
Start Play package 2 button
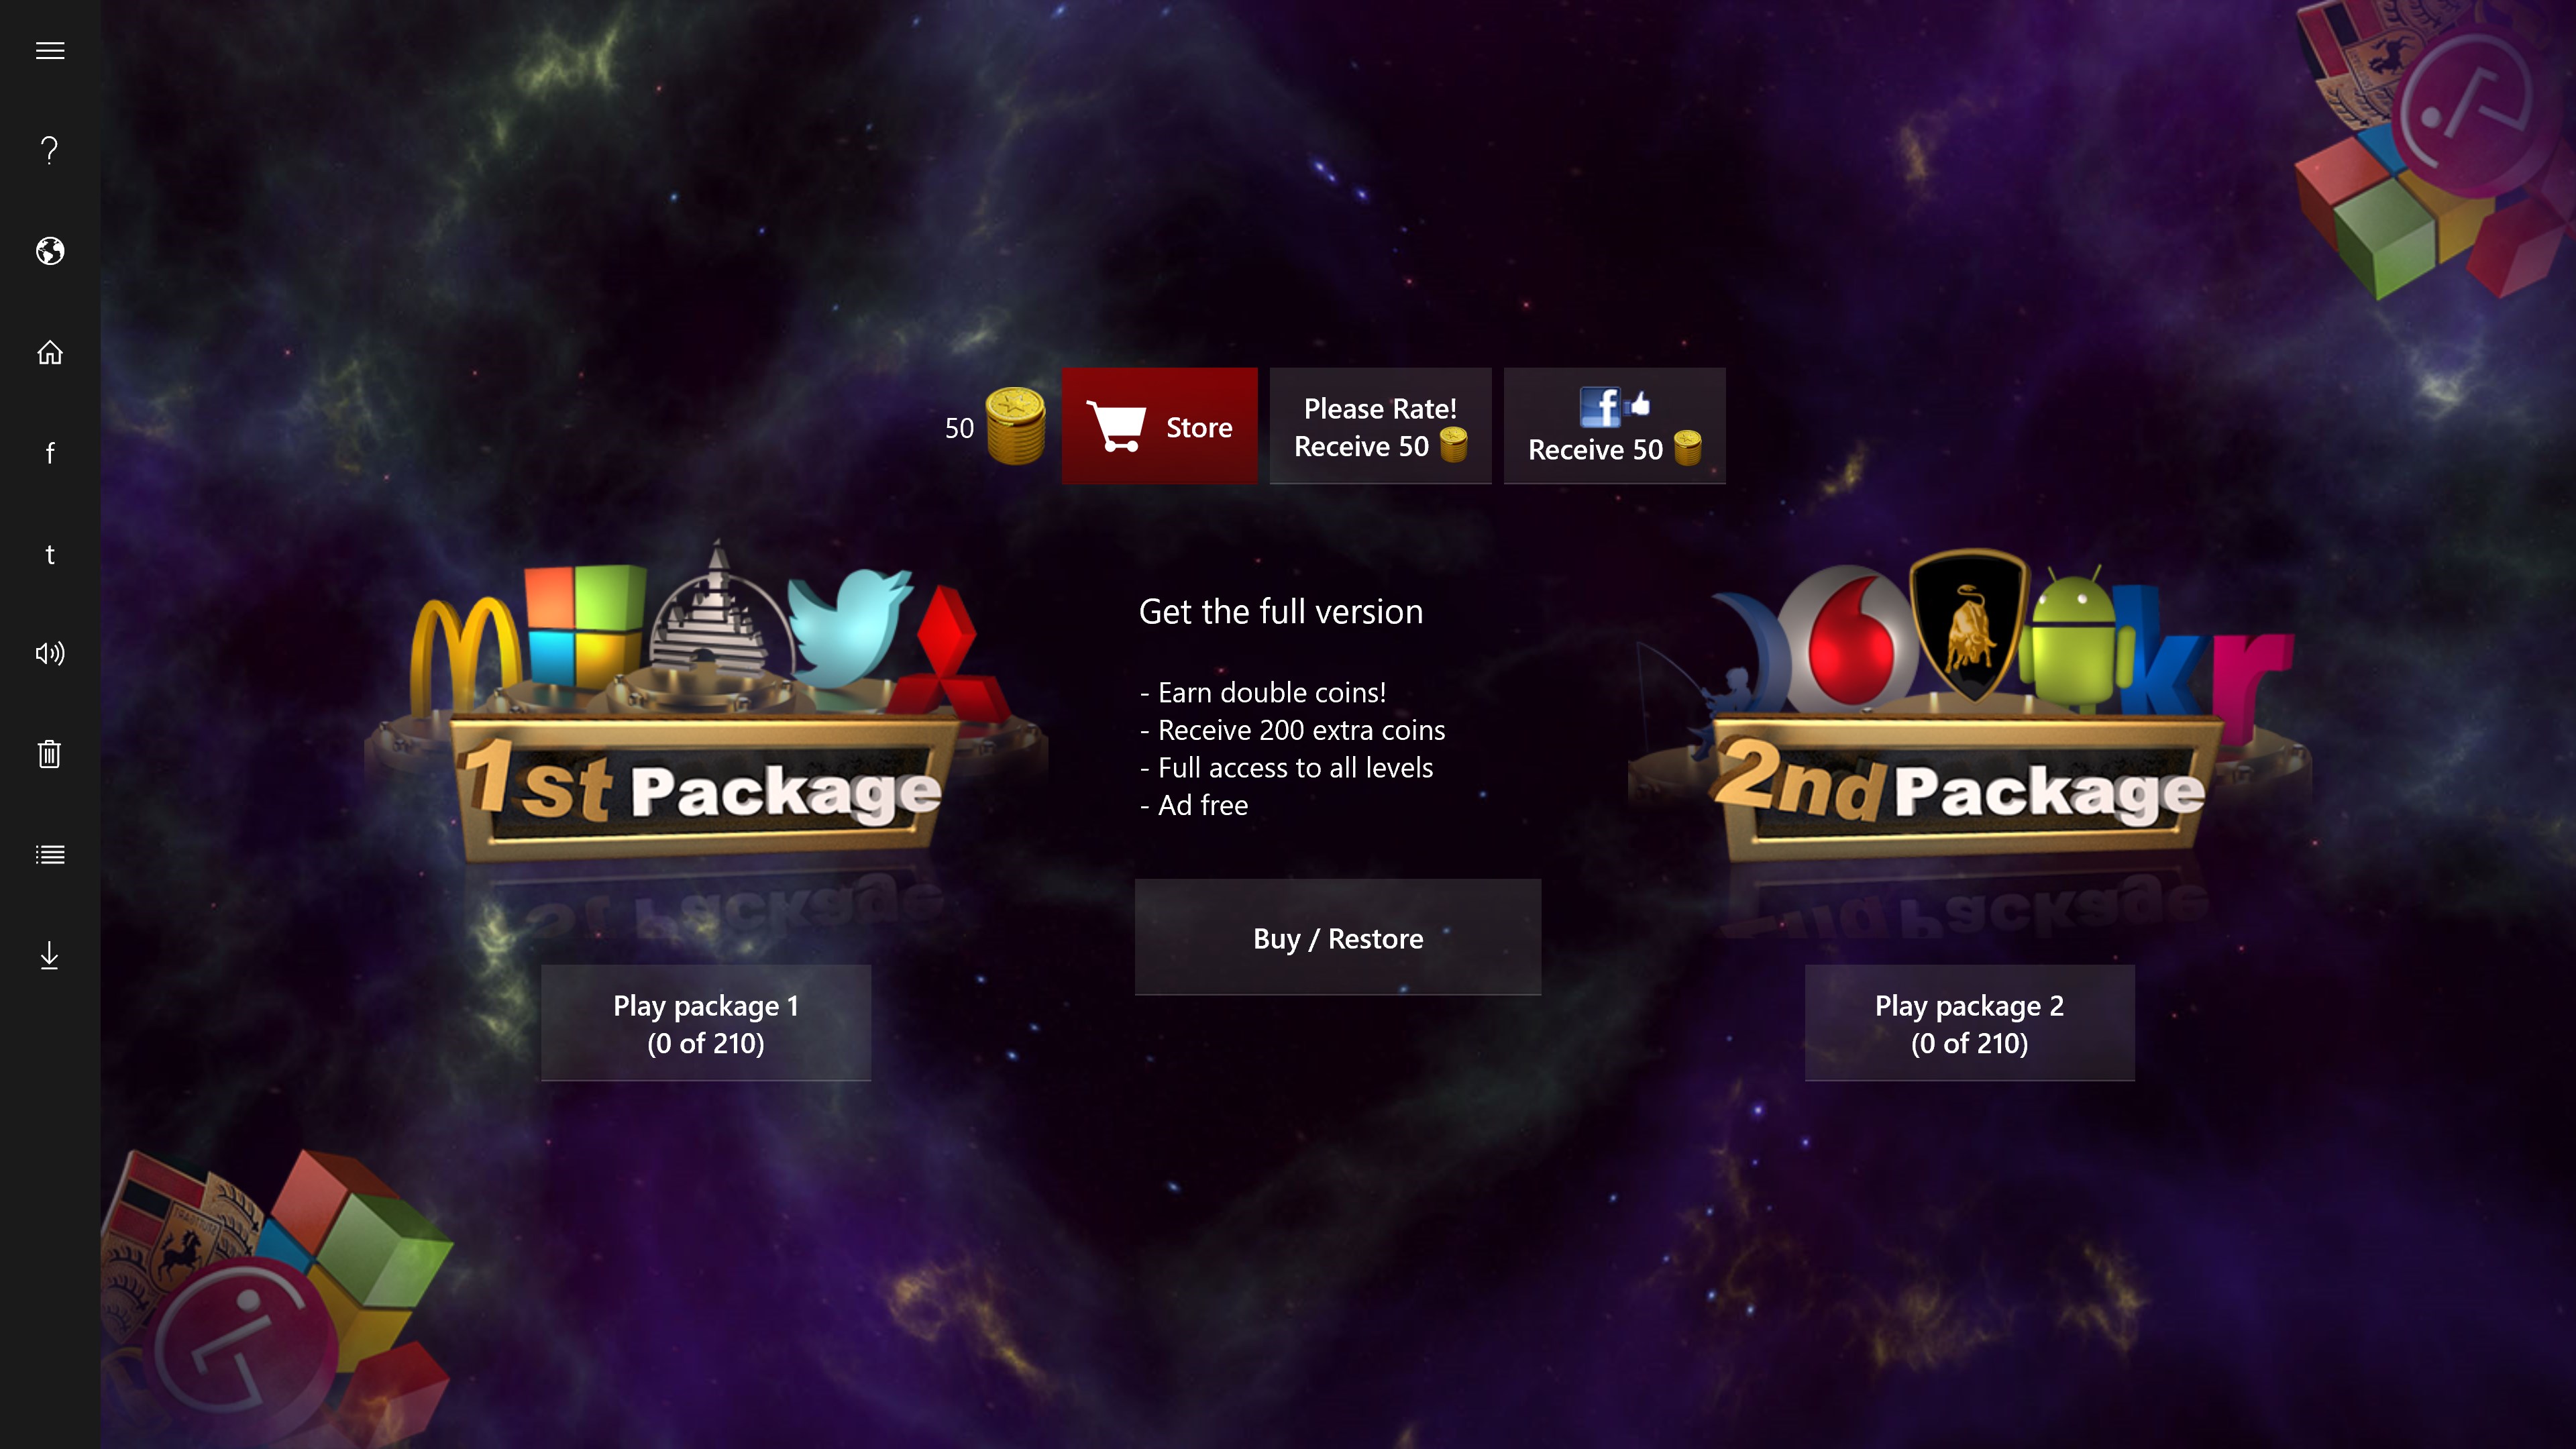(1970, 1023)
